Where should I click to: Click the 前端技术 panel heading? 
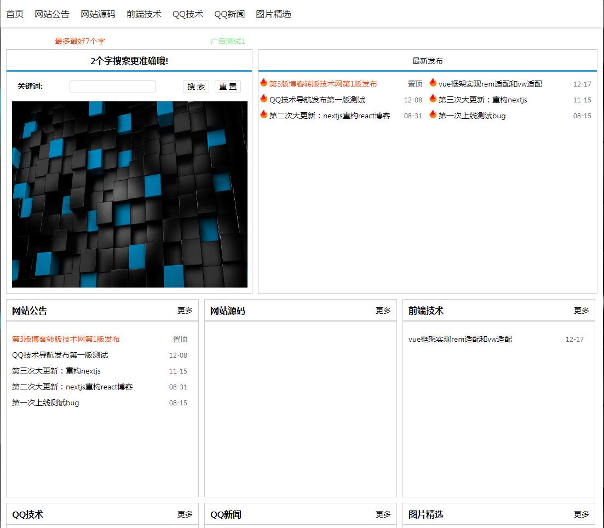pyautogui.click(x=426, y=311)
